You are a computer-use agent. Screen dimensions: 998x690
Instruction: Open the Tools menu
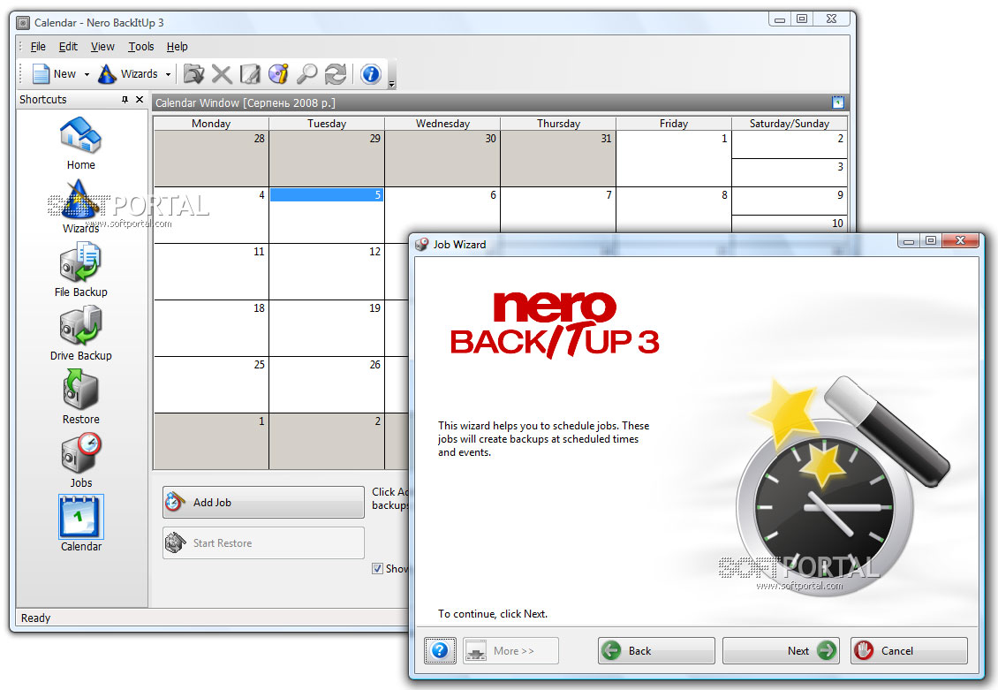click(x=140, y=47)
